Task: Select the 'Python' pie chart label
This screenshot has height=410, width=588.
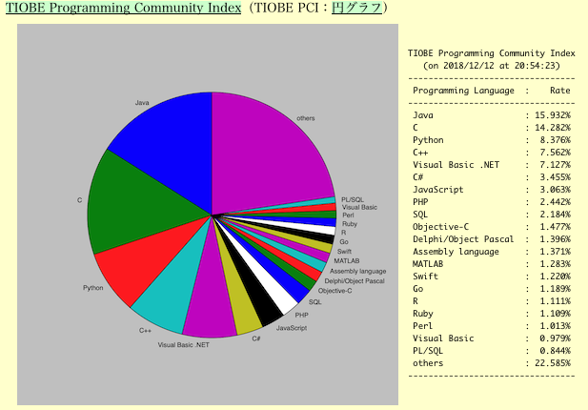Action: [93, 288]
